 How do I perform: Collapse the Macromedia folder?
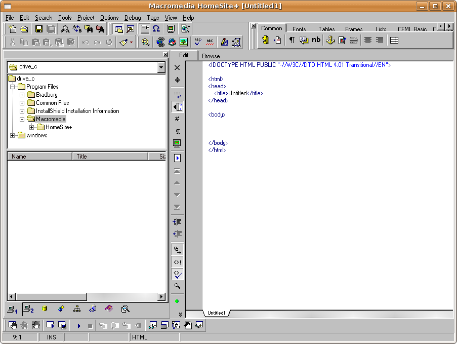pyautogui.click(x=22, y=120)
